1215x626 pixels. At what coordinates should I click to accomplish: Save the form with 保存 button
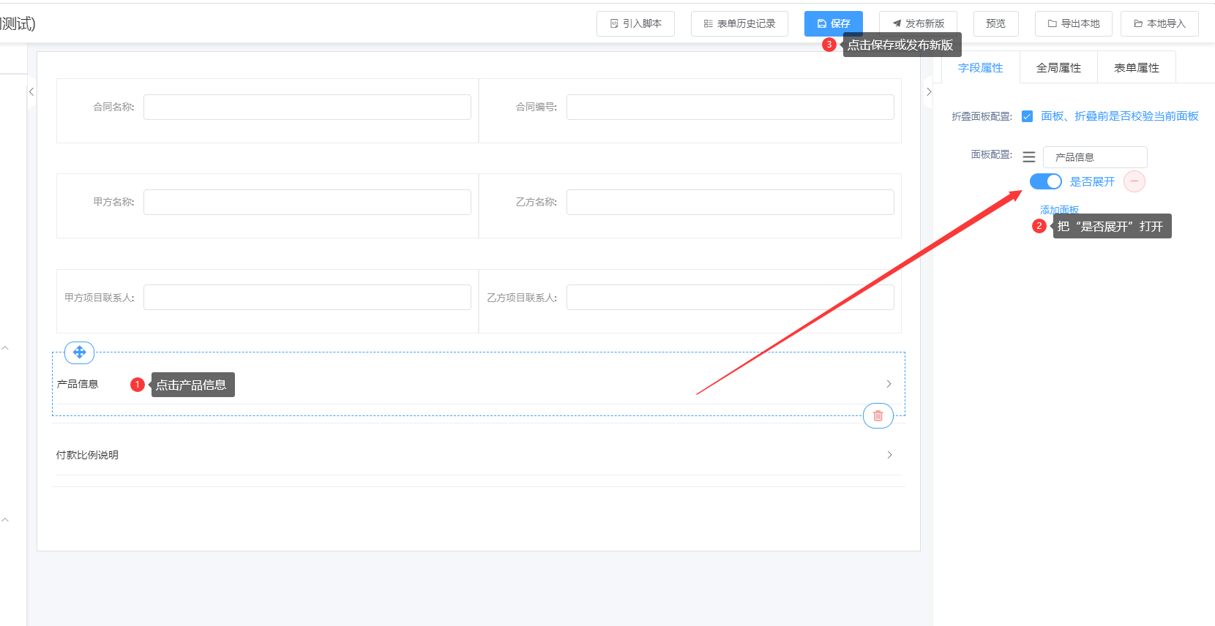834,23
